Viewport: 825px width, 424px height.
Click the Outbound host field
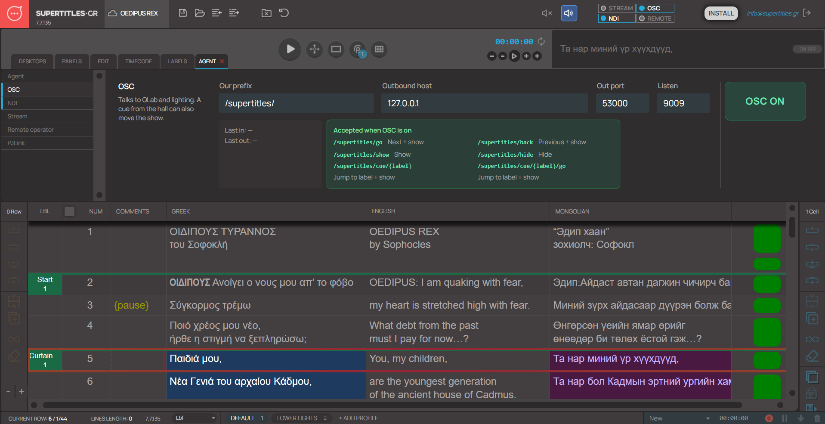coord(485,103)
